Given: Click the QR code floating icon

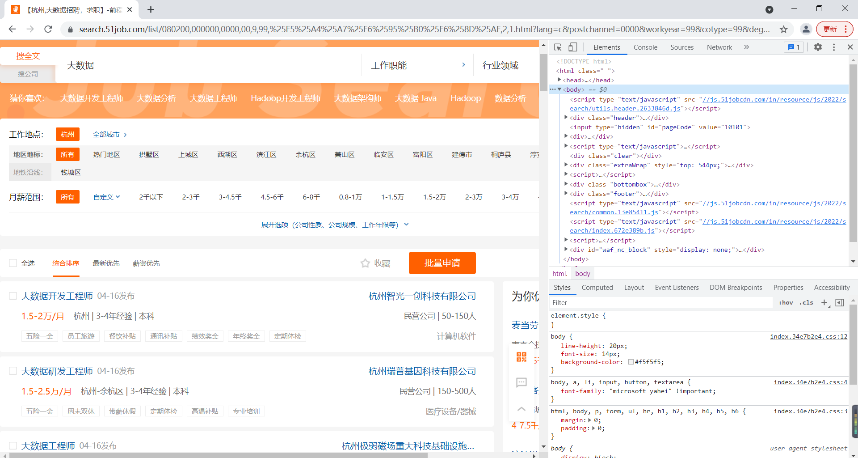Looking at the screenshot, I should [x=522, y=357].
